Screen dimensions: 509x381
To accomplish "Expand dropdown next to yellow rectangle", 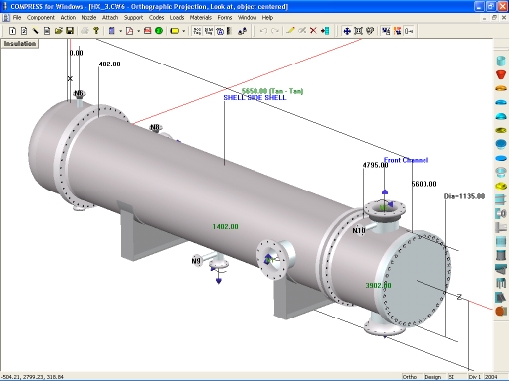I will click(x=183, y=31).
